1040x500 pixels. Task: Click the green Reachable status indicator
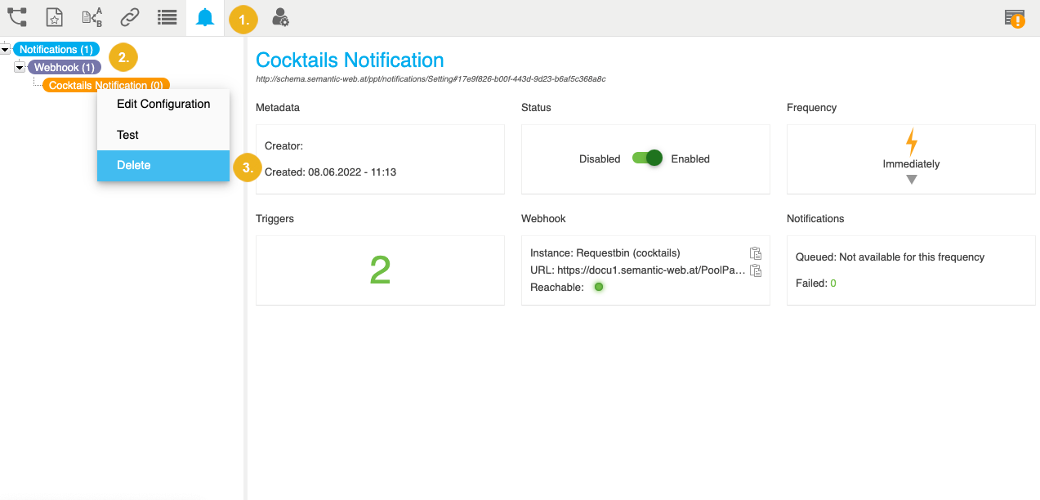click(x=599, y=287)
